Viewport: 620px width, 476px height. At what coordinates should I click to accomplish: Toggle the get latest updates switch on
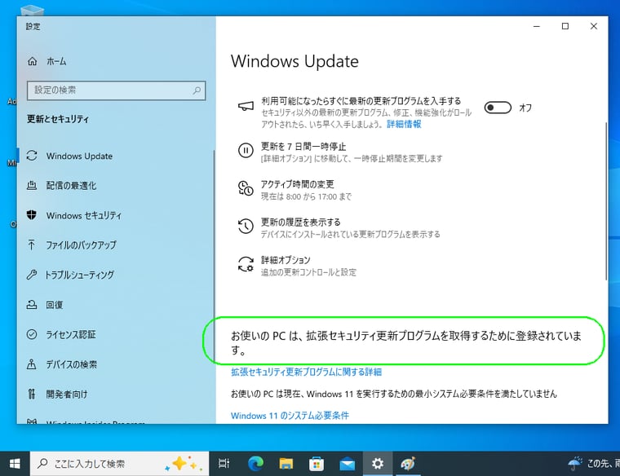(498, 108)
